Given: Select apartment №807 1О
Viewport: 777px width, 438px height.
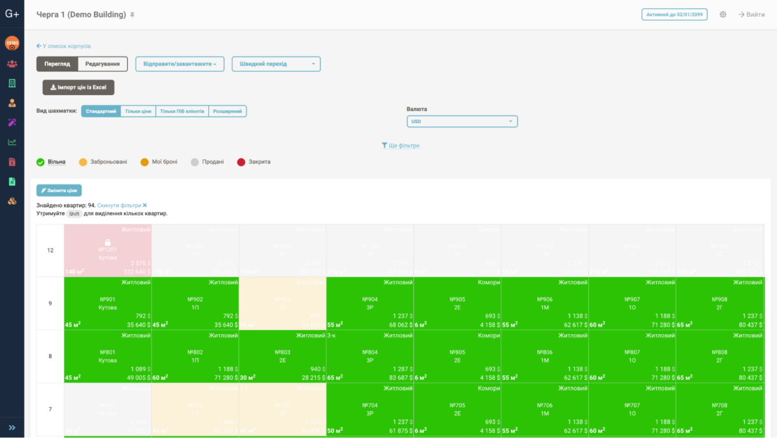Looking at the screenshot, I should coord(632,356).
